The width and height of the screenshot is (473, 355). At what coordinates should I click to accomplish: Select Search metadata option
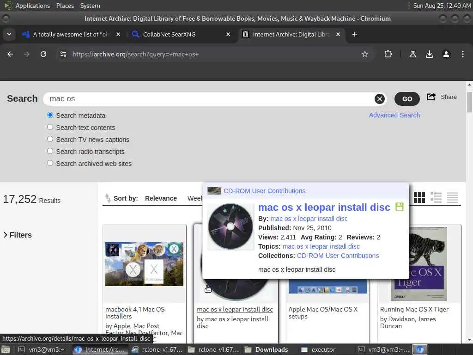coord(50,115)
